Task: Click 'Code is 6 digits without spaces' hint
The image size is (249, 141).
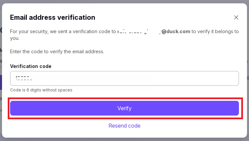Action: click(41, 90)
